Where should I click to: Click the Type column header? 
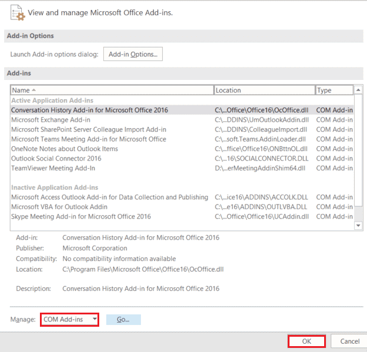pos(334,90)
